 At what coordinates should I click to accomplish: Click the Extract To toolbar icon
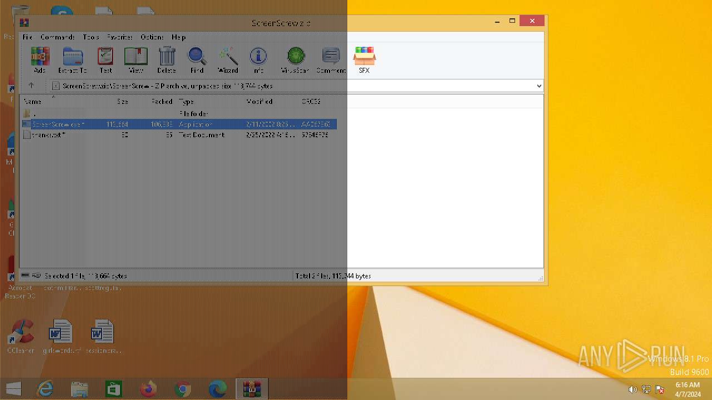[72, 60]
